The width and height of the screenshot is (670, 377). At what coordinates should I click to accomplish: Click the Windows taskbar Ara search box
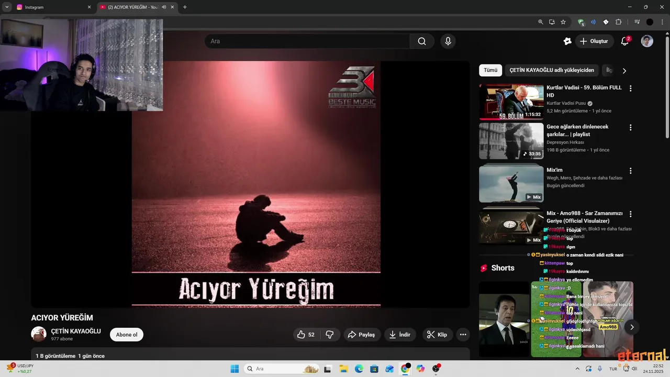click(282, 369)
